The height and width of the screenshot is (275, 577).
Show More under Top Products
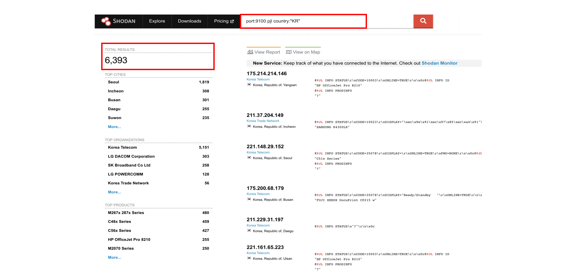(x=114, y=257)
